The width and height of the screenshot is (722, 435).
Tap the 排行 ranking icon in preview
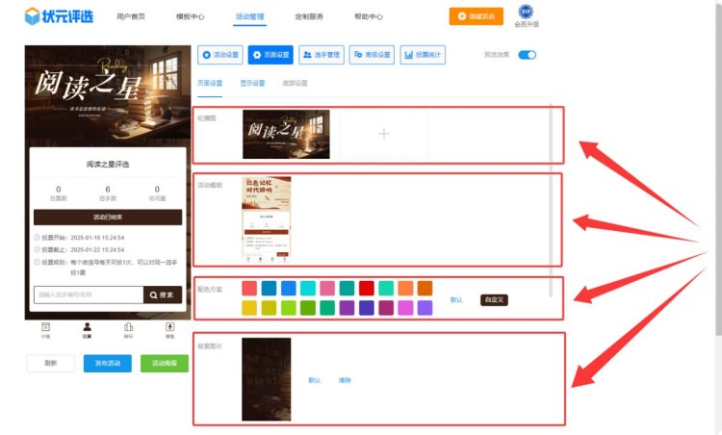128,328
